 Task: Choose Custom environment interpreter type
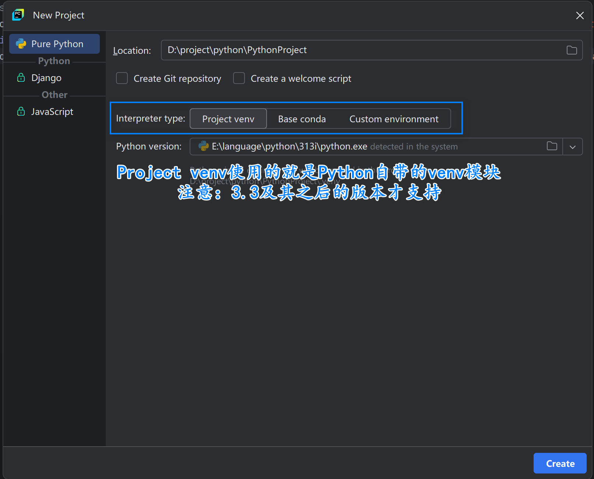(x=394, y=119)
